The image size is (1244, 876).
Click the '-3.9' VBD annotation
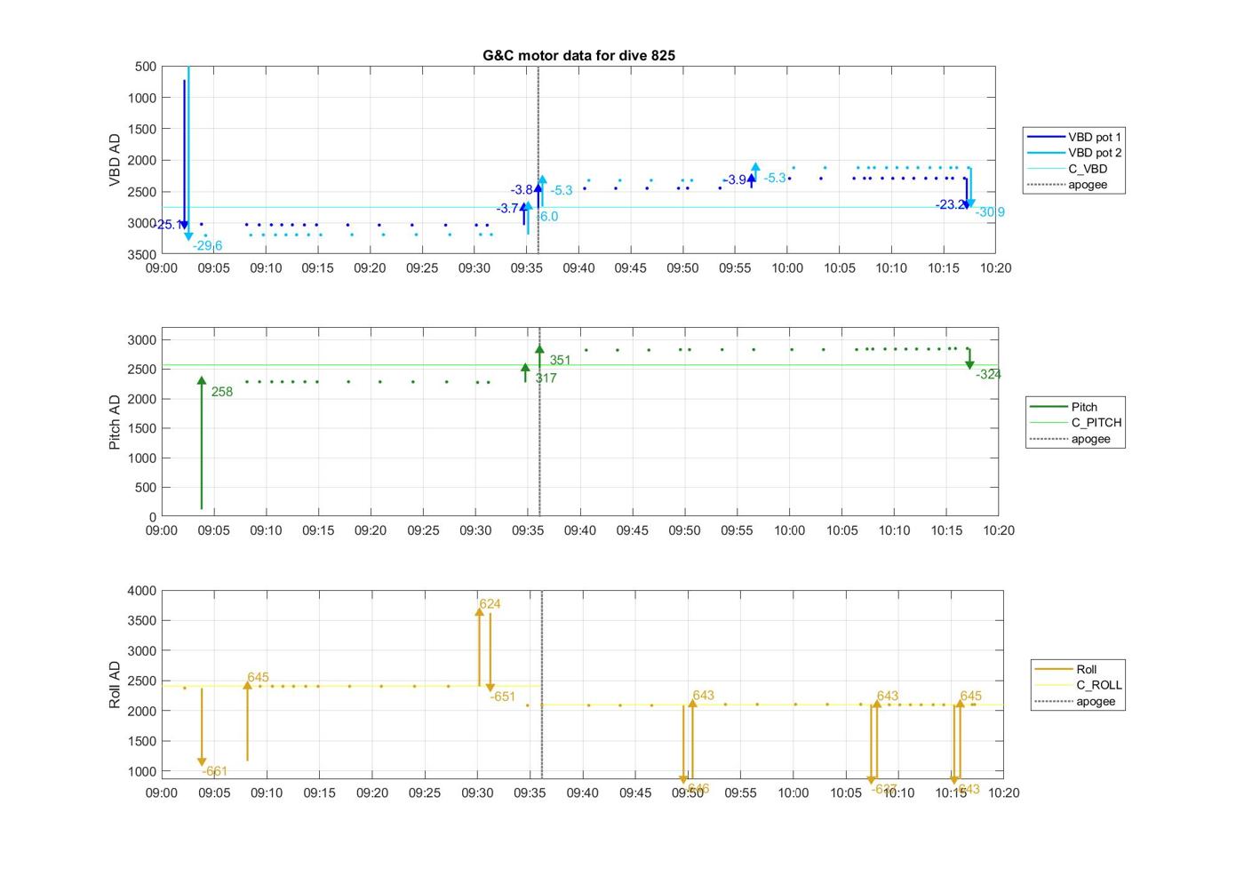(734, 179)
